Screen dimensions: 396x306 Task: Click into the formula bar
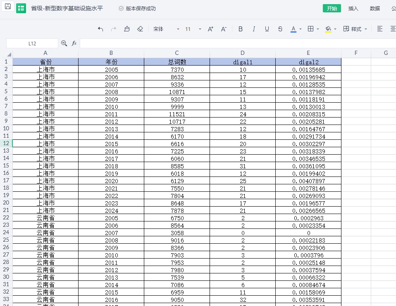pos(238,43)
